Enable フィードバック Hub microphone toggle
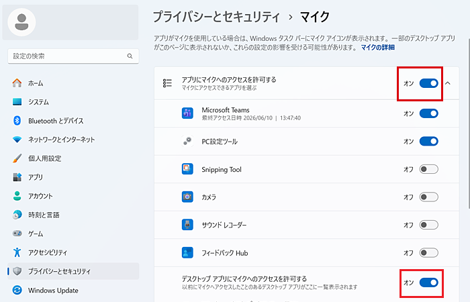The height and width of the screenshot is (302, 470). pos(428,252)
